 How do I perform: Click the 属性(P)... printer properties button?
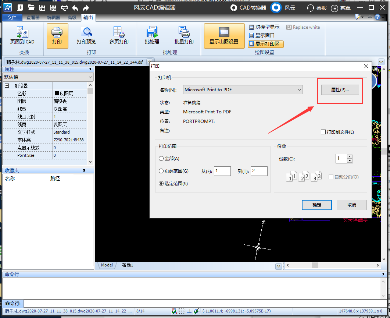click(340, 90)
